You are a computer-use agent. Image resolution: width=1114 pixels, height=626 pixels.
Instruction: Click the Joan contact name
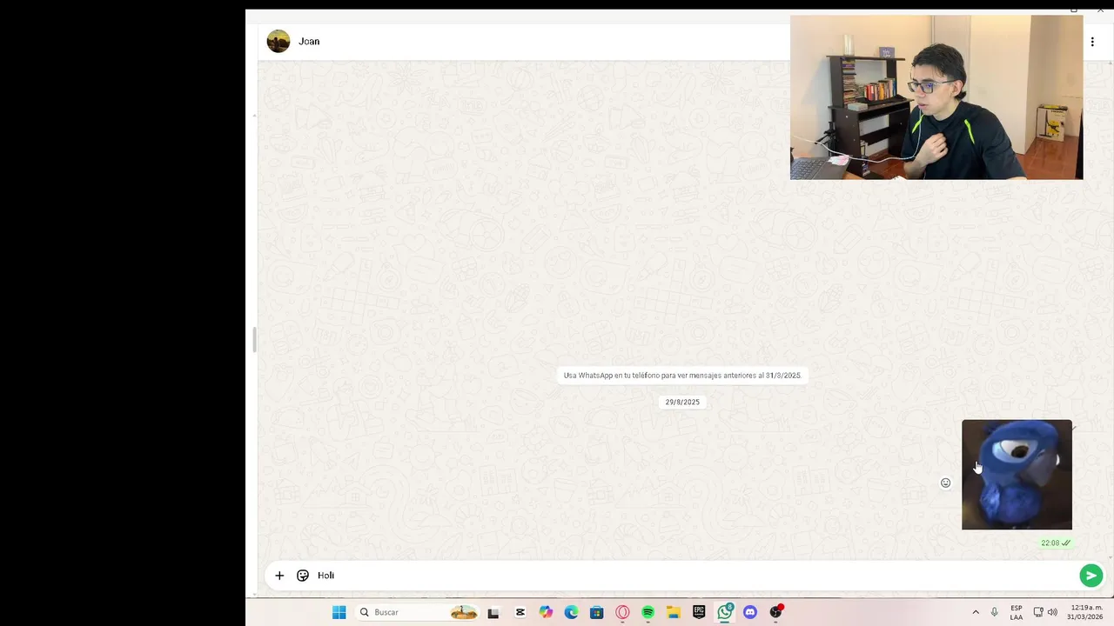pyautogui.click(x=309, y=41)
